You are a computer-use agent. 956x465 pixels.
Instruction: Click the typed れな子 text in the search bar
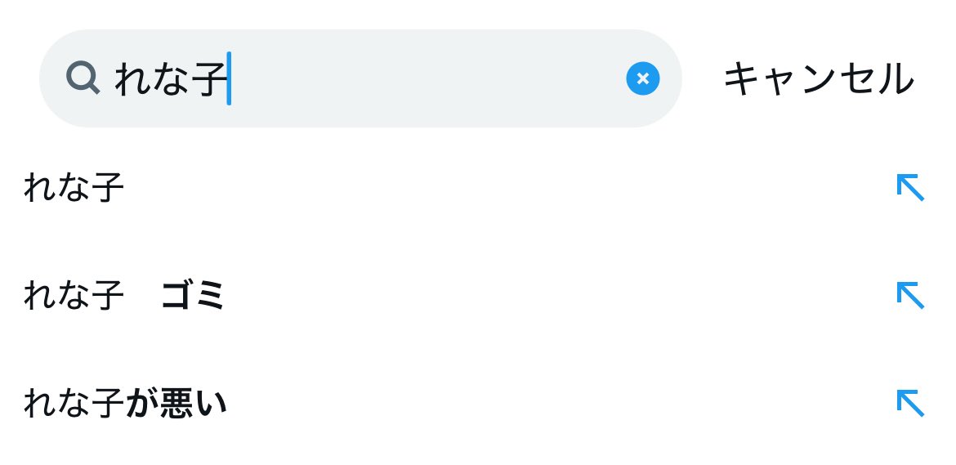169,79
